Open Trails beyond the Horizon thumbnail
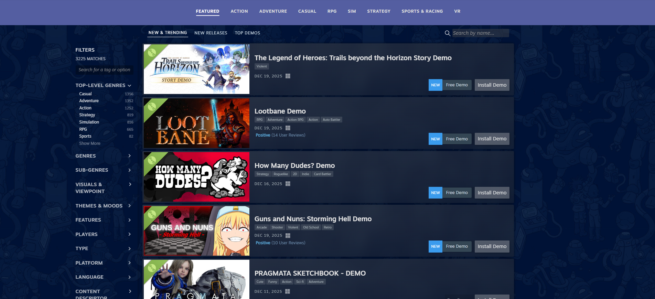This screenshot has height=299, width=655. [196, 69]
